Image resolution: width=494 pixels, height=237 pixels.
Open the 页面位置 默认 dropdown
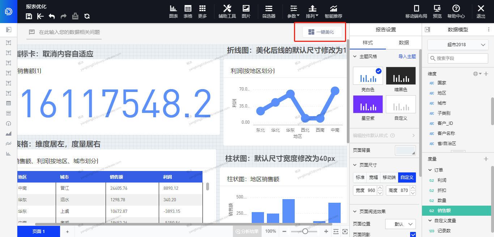click(400, 224)
